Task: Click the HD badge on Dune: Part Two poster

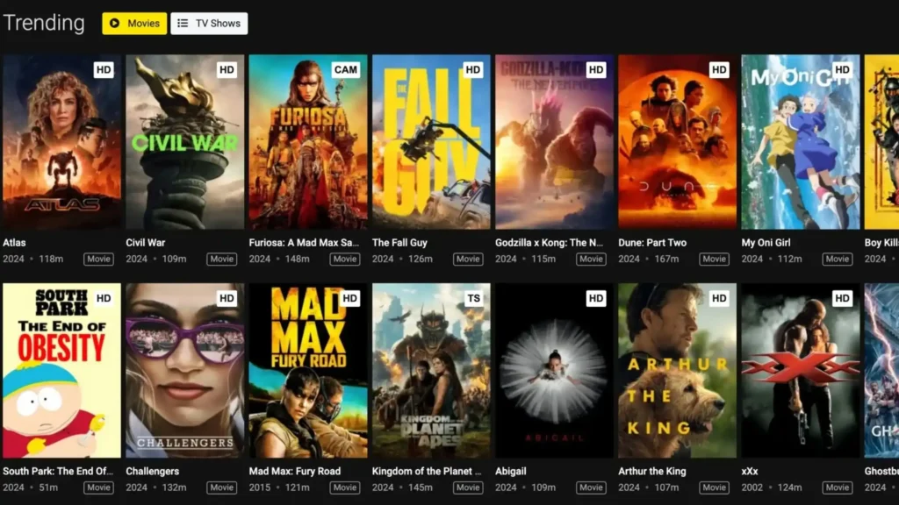Action: 718,70
